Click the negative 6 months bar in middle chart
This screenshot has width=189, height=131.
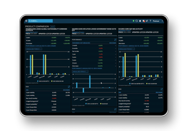(83, 90)
